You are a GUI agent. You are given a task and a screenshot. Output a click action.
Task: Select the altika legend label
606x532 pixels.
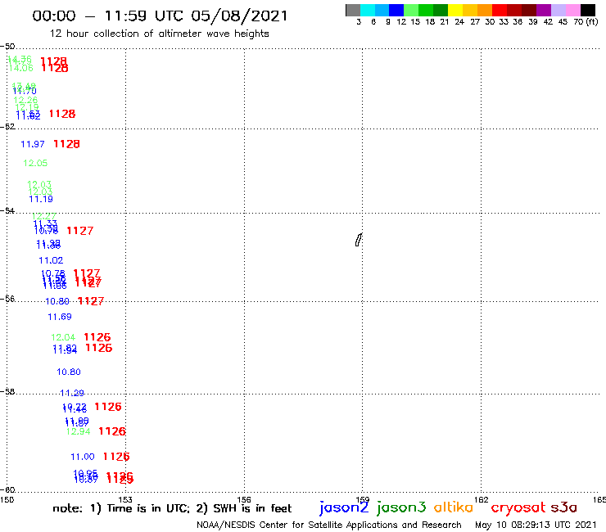point(454,507)
